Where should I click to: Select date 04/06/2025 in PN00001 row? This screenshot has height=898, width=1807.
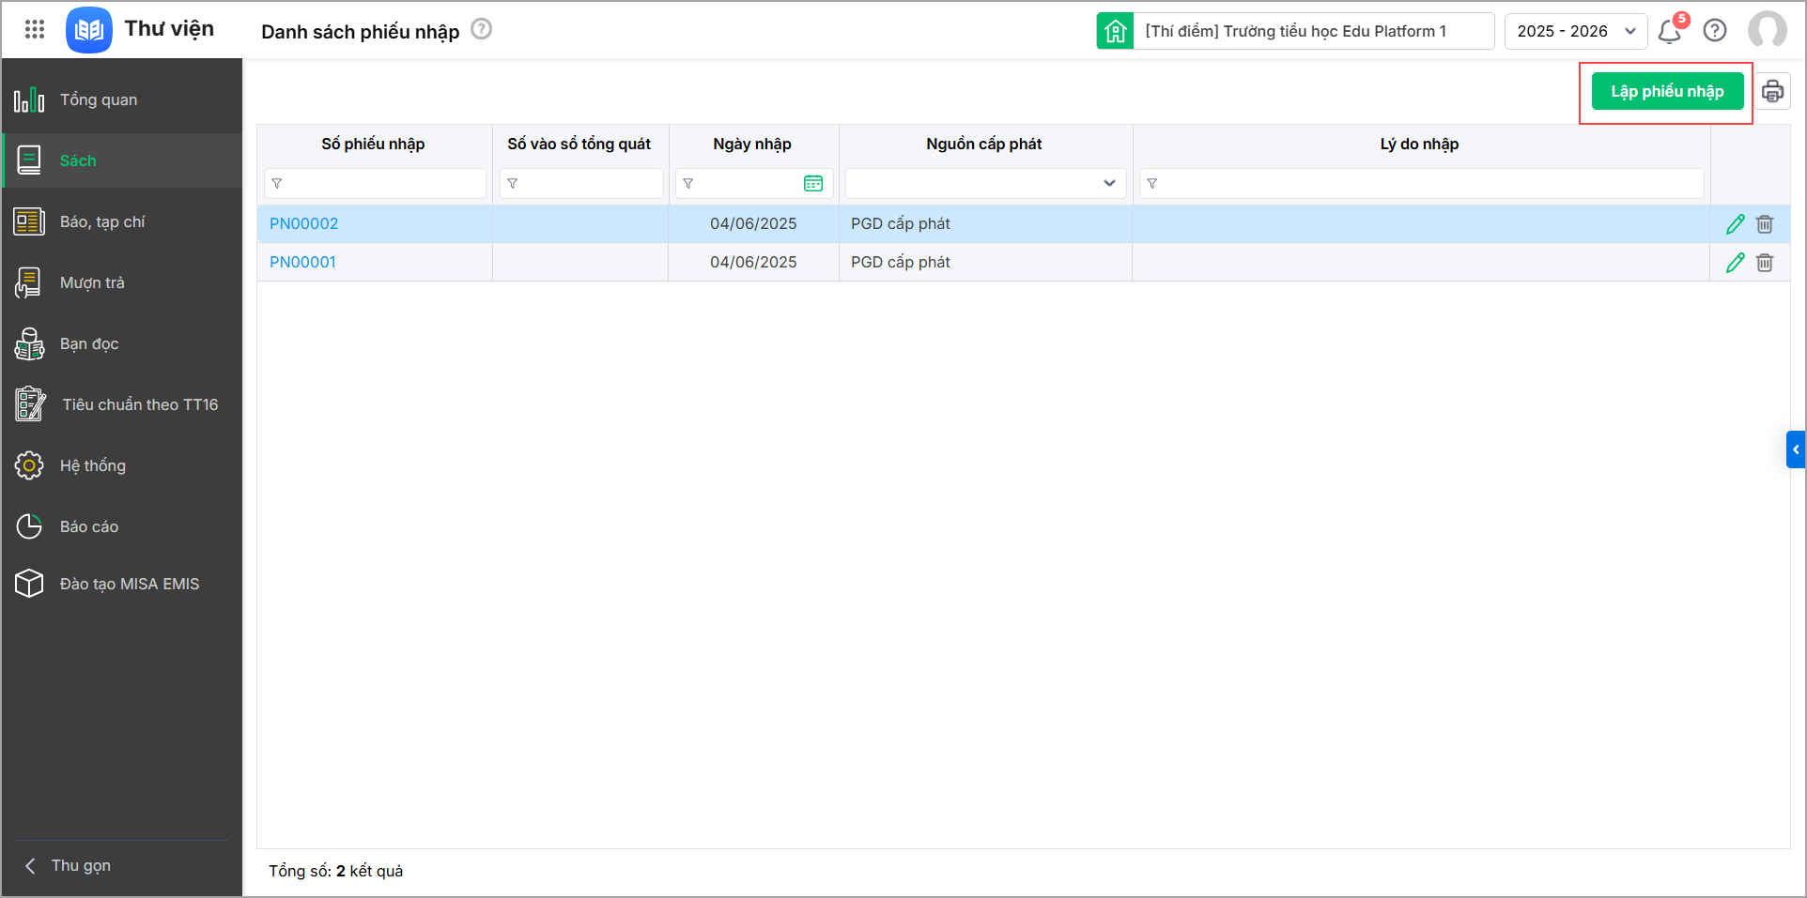tap(753, 263)
